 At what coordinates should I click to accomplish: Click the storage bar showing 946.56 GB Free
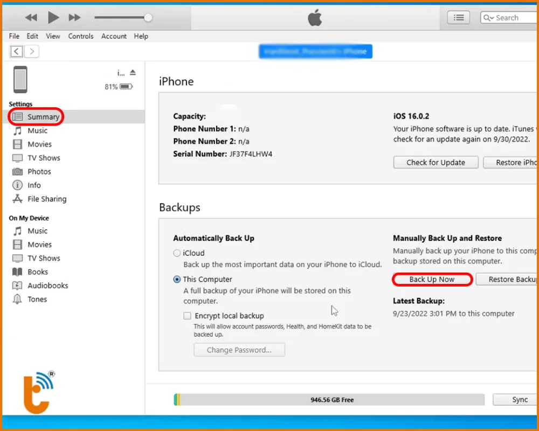[x=329, y=400]
